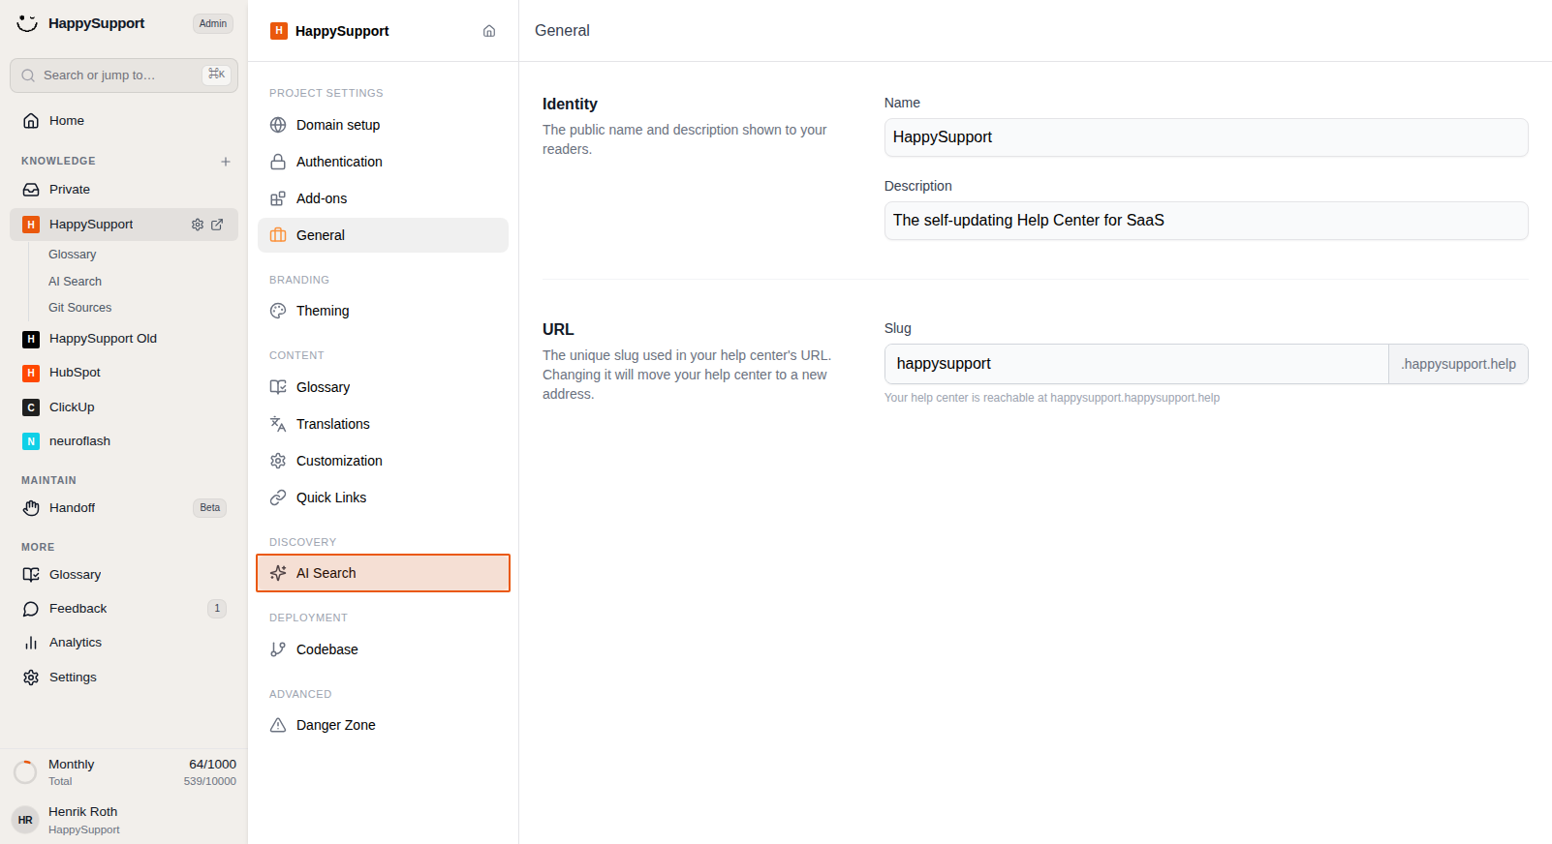Click the orange H icon for HubSpot
This screenshot has width=1552, height=844.
pyautogui.click(x=31, y=373)
